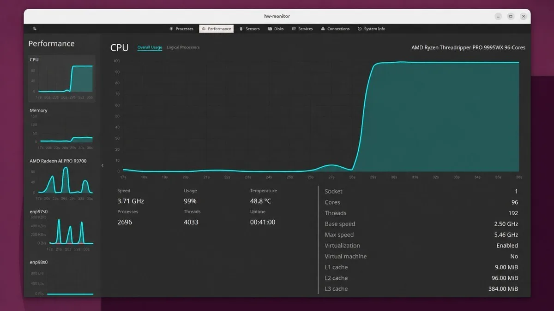Select the Overall Usage view
Viewport: 554px width, 311px height.
point(150,47)
